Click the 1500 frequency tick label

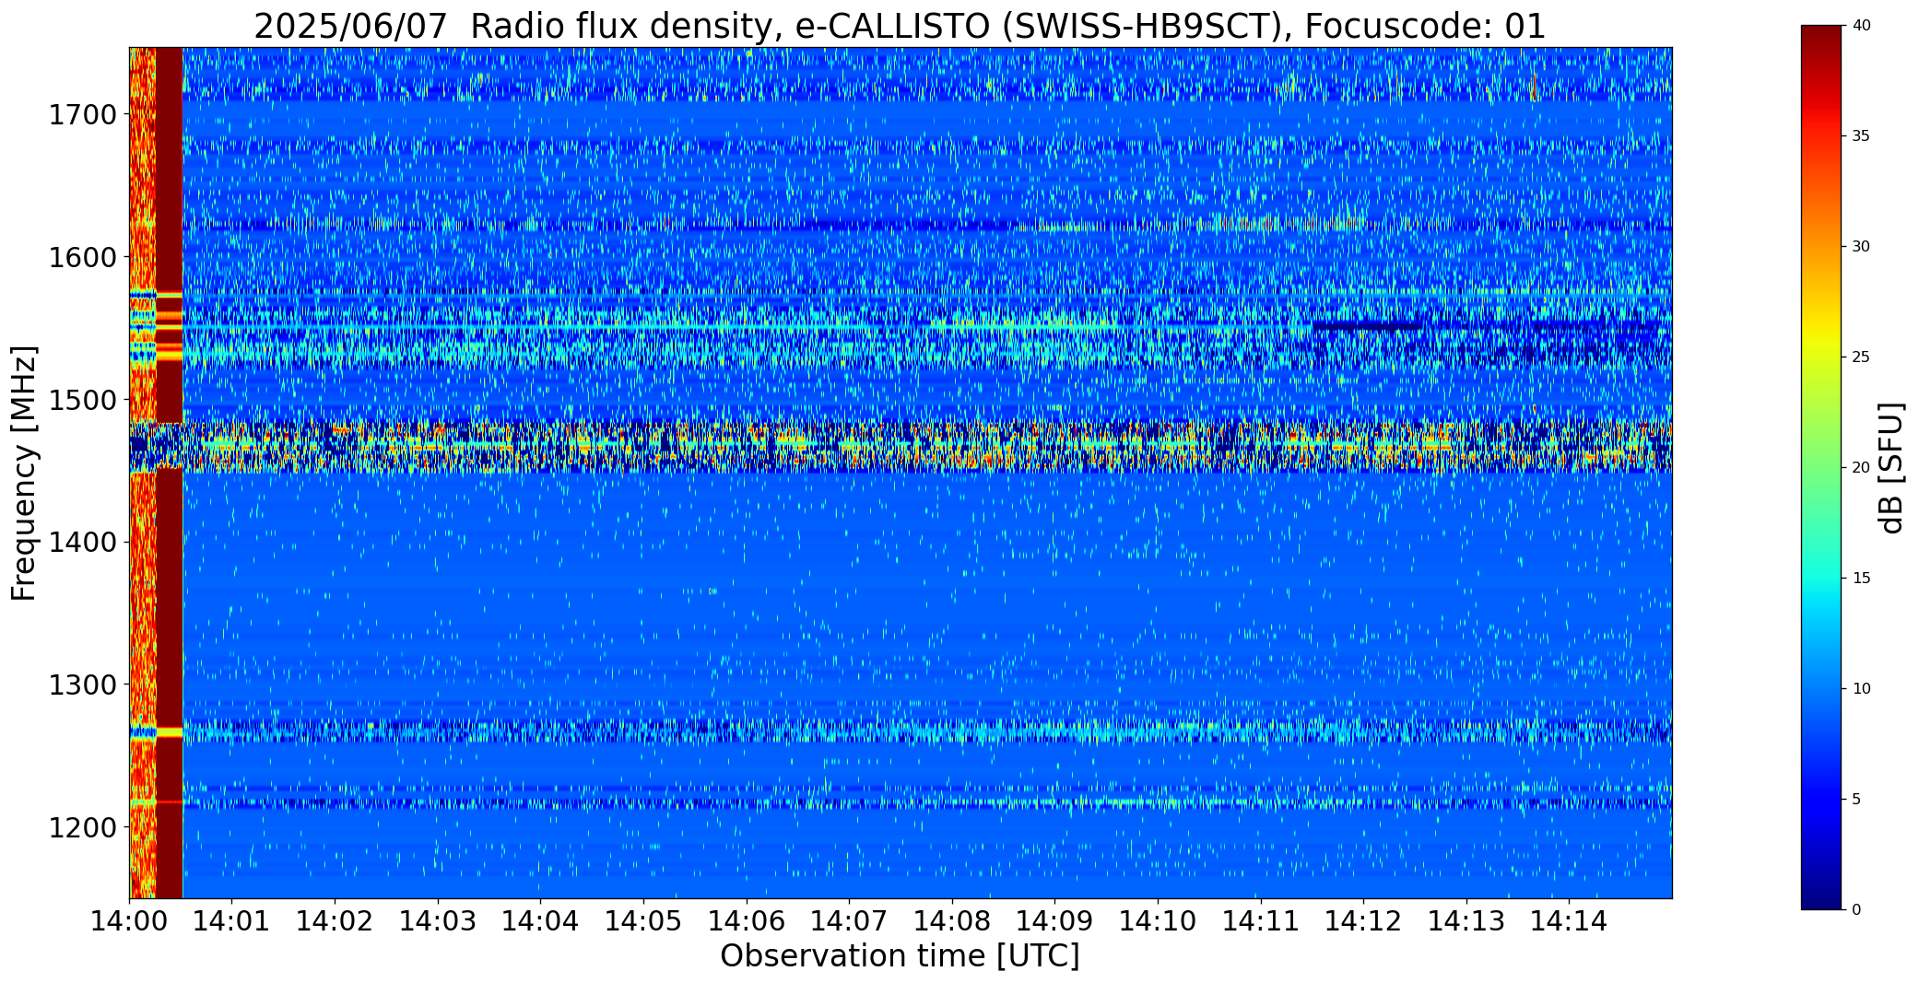pyautogui.click(x=81, y=400)
